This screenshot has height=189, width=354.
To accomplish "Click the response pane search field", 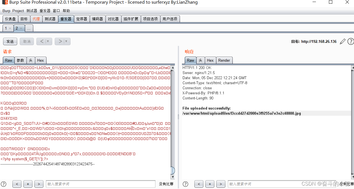I will point(282,184).
